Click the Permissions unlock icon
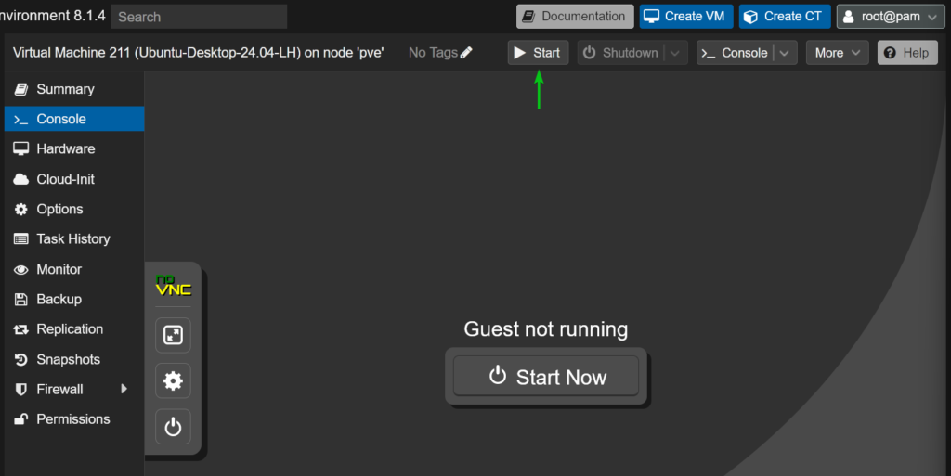951x476 pixels. 20,419
